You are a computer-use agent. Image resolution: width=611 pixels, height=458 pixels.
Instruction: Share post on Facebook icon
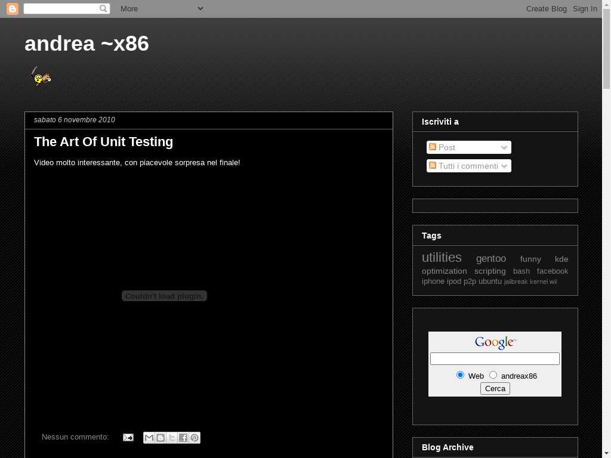coord(183,438)
